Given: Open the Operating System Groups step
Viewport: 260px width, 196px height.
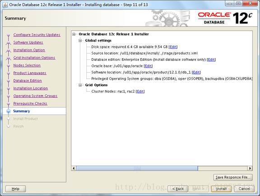Looking at the screenshot, I should tap(35, 96).
